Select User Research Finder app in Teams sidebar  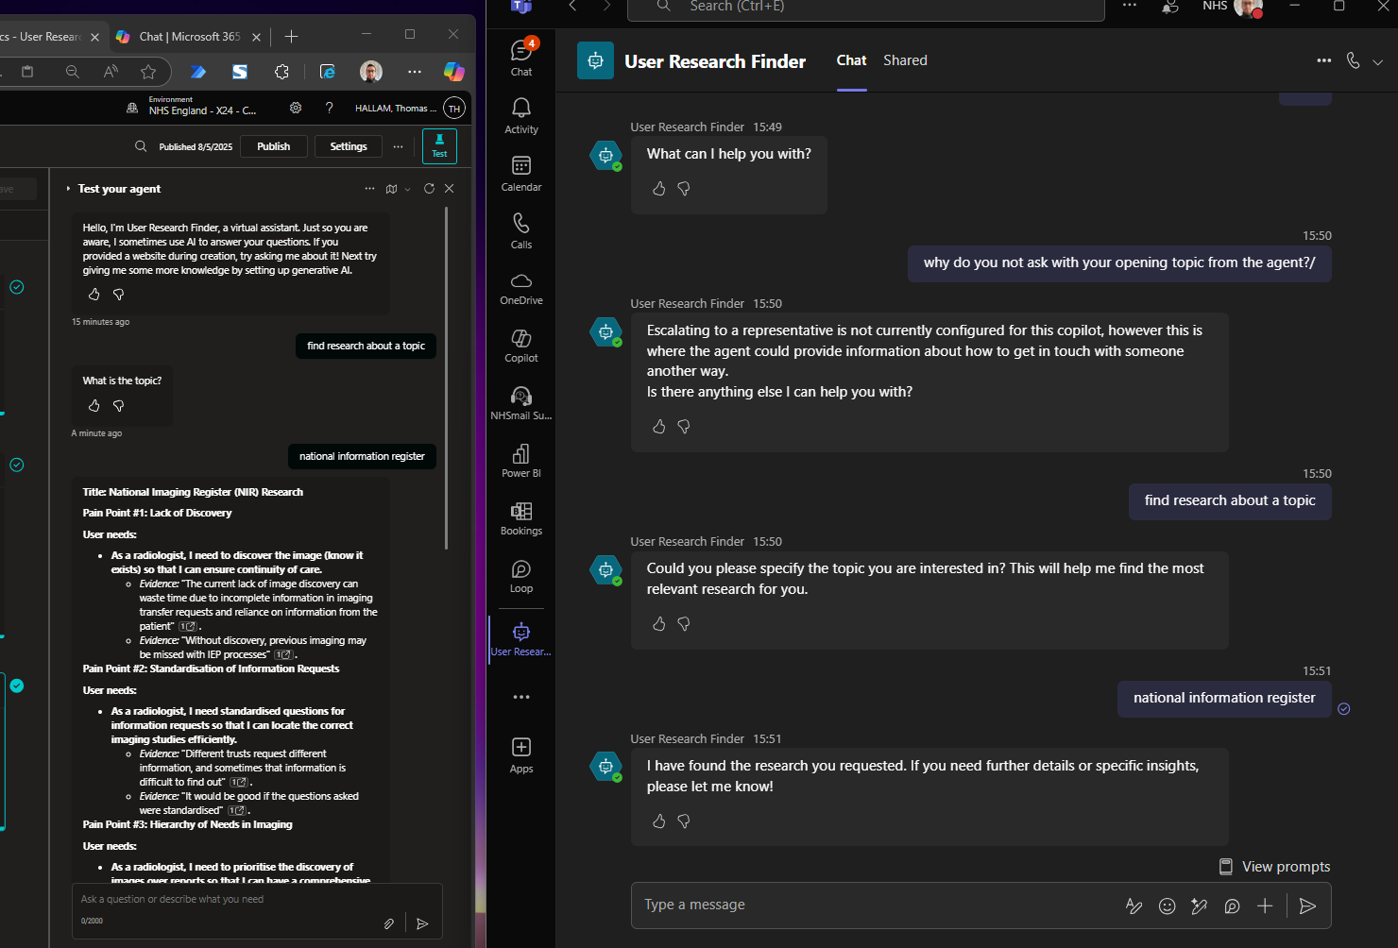click(521, 639)
